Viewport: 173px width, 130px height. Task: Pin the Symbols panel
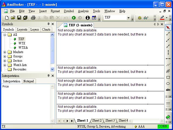[x=48, y=24]
